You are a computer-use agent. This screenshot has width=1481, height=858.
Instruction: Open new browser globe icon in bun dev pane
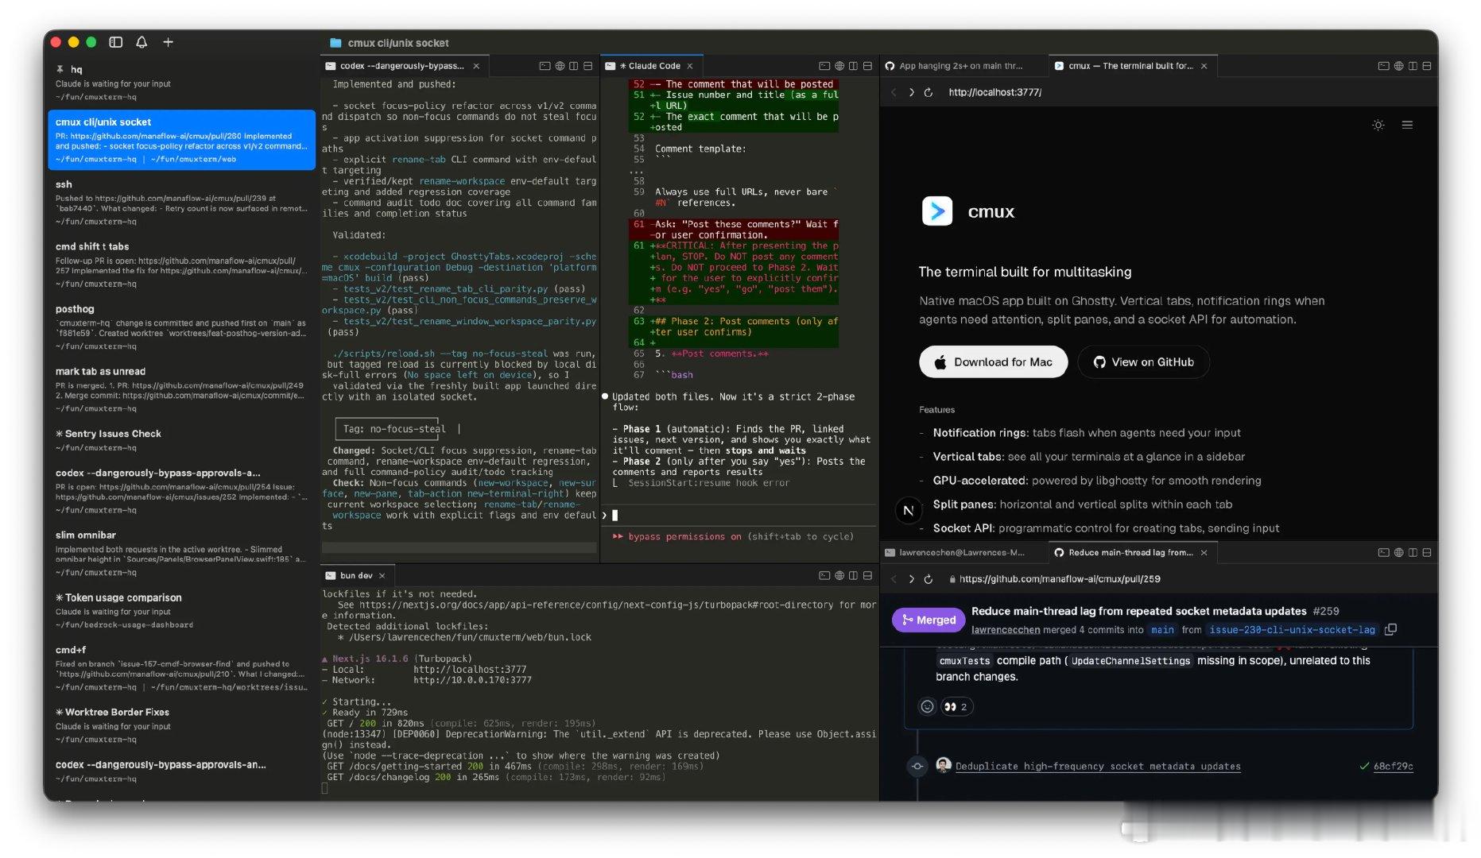point(839,575)
